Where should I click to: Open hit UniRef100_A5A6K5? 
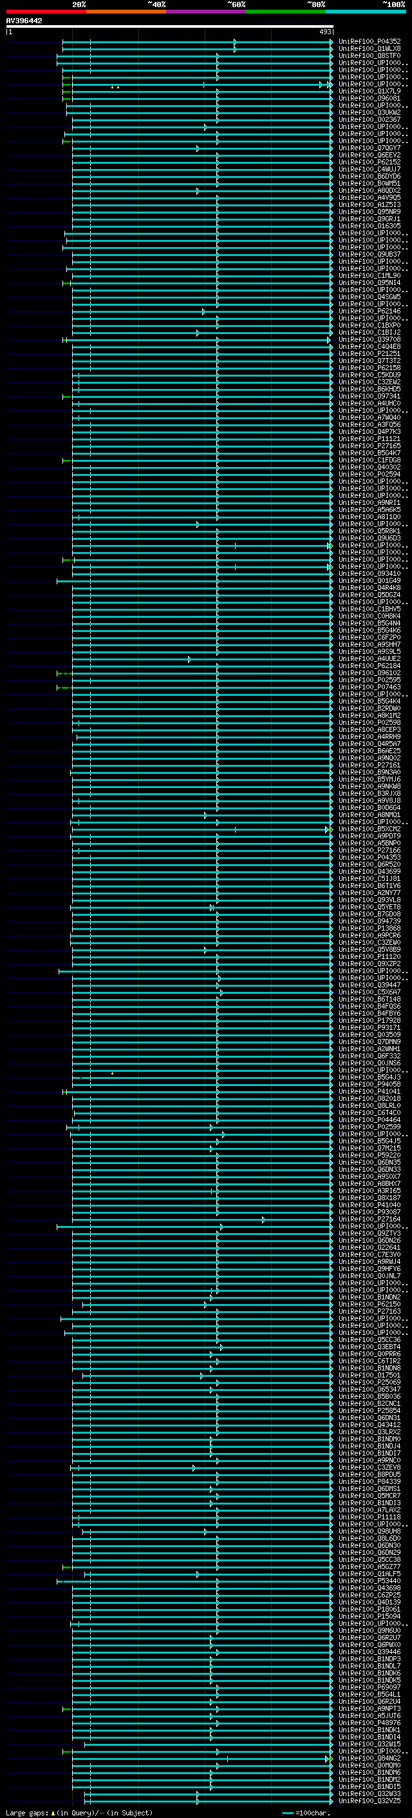point(370,509)
